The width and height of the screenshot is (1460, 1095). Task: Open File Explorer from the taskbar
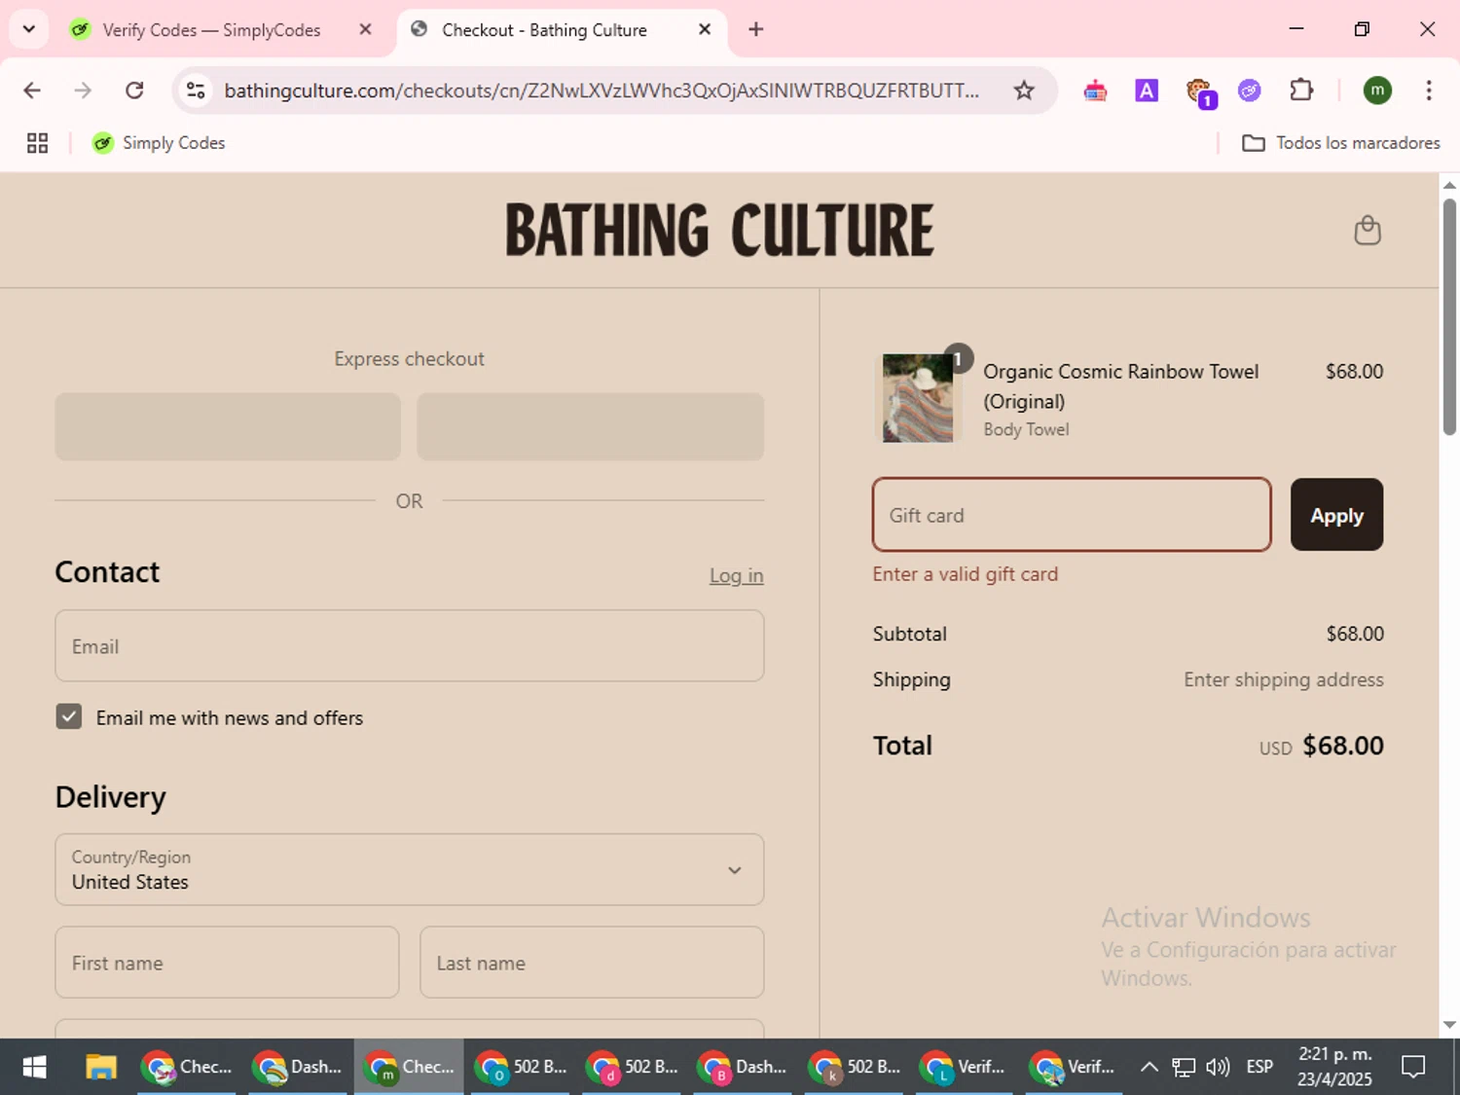100,1067
